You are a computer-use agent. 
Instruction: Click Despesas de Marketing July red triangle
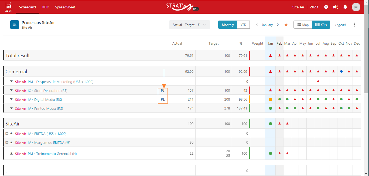(x=318, y=81)
